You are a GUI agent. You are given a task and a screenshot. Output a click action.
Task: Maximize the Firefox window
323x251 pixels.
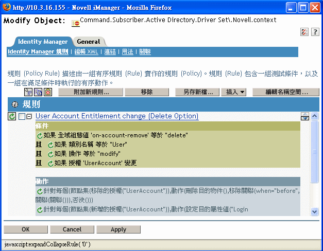pyautogui.click(x=303, y=8)
